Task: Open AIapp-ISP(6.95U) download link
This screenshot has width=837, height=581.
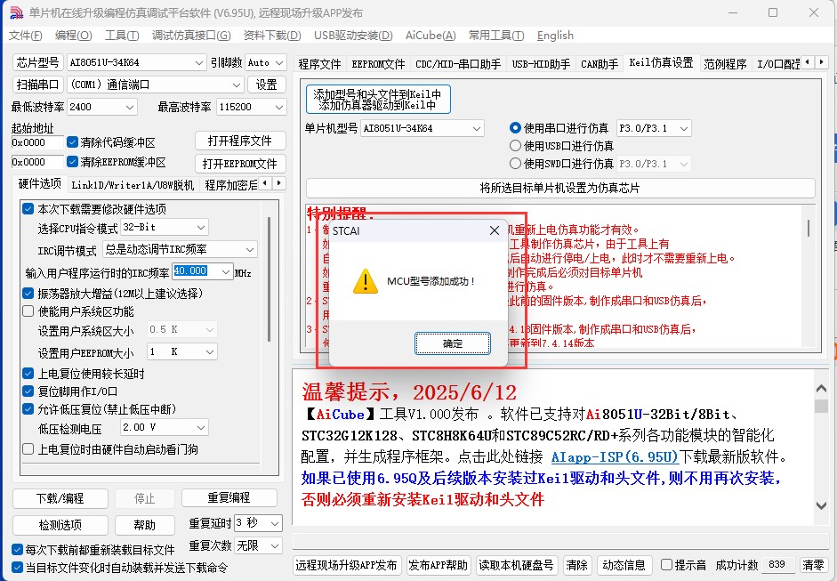Action: coord(615,456)
